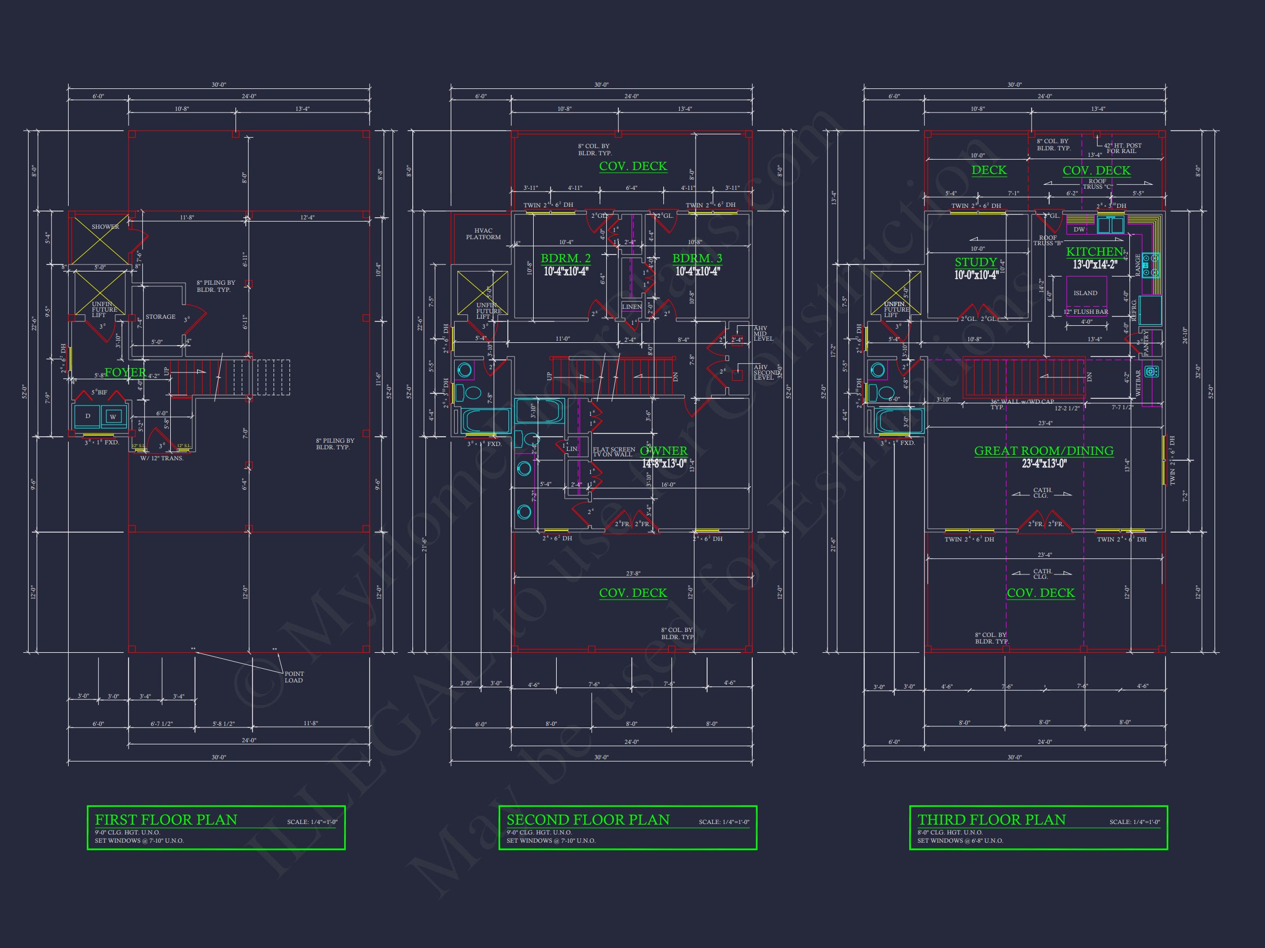Click the 5° BIF closet door label
Screen dimensions: 1265x948
(x=99, y=393)
